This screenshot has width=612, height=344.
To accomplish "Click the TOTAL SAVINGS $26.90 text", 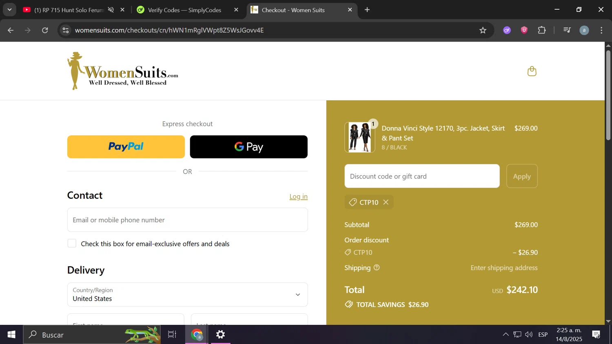I will (x=392, y=304).
